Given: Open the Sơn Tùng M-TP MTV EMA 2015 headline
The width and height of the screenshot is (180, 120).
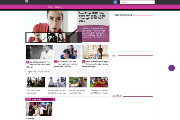Looking at the screenshot, I should coord(92,17).
